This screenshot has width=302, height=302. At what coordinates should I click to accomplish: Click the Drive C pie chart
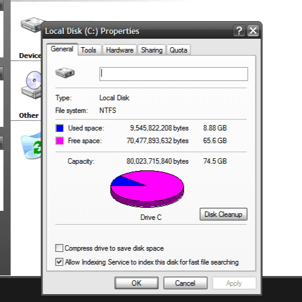click(147, 188)
